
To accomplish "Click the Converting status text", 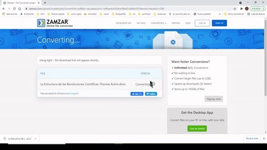I will (x=143, y=84).
